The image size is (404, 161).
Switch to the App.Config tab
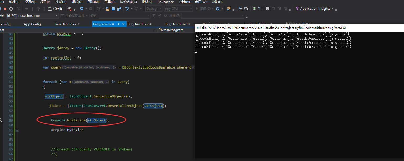click(32, 24)
